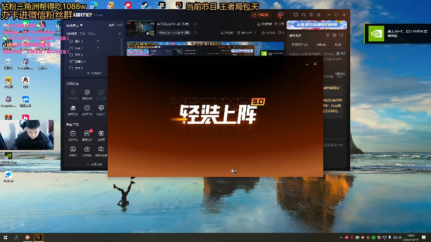Switch to the portrait layout tab
Viewport: 431px width, 242px height.
point(120,25)
